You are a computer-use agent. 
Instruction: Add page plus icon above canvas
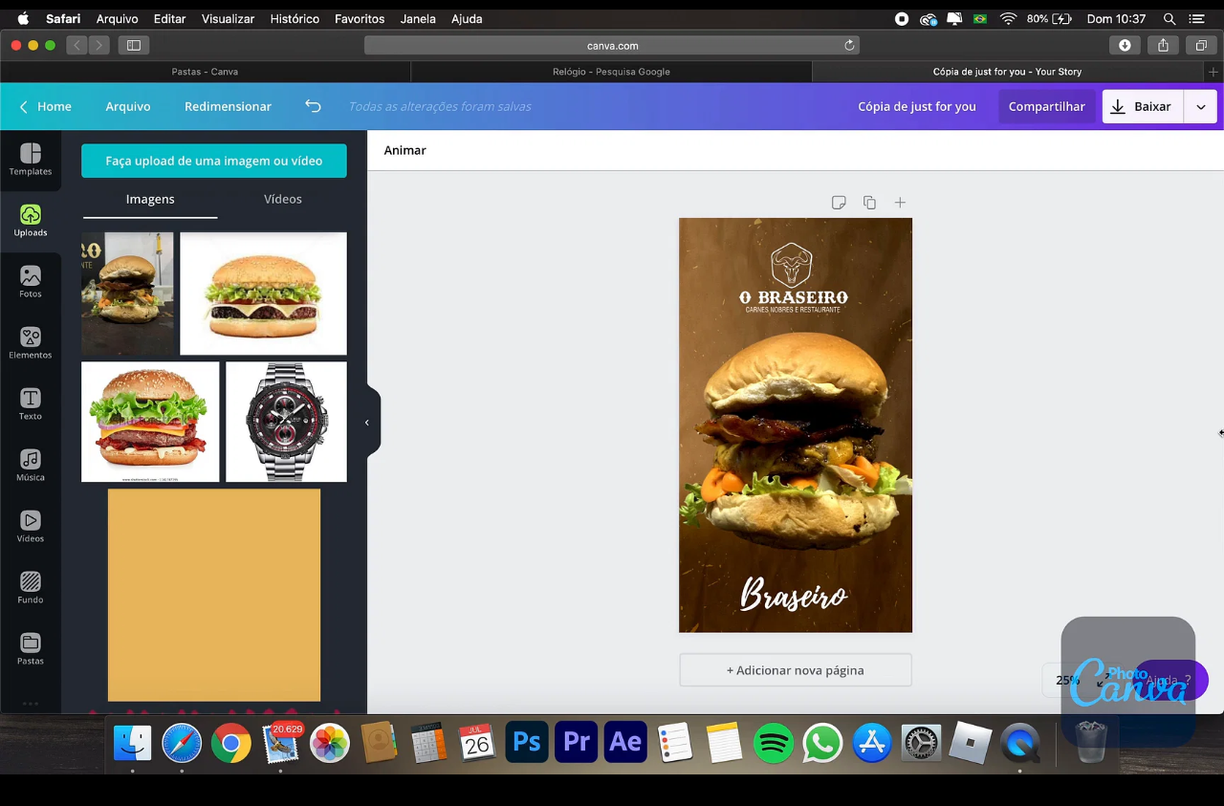pyautogui.click(x=900, y=203)
